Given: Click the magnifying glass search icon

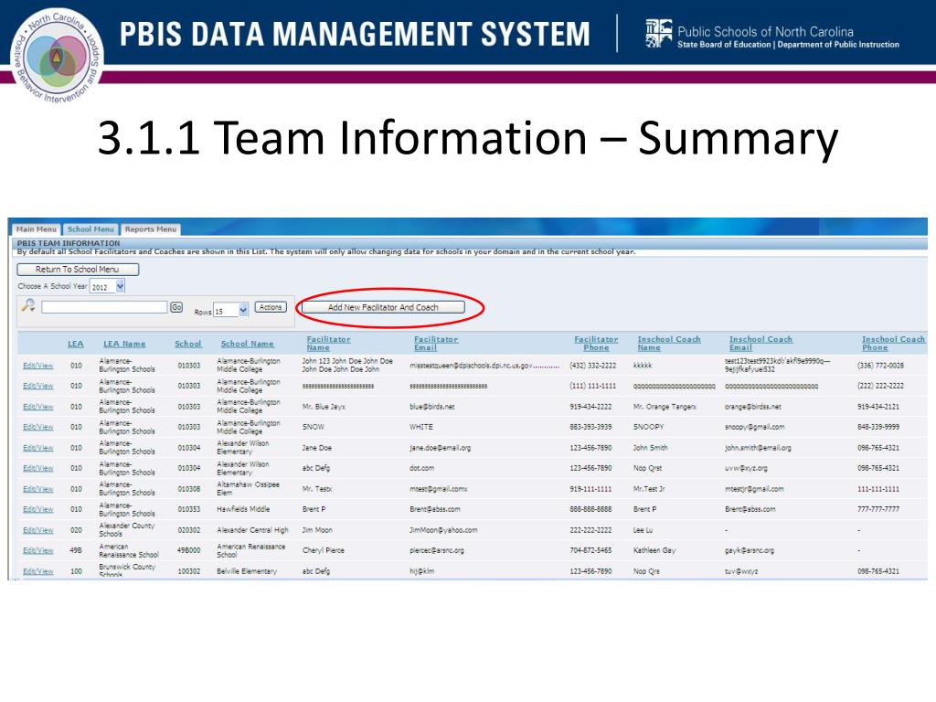Looking at the screenshot, I should click(x=28, y=305).
